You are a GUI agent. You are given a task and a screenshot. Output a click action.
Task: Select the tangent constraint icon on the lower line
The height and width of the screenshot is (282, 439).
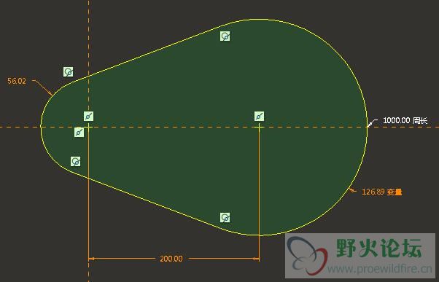coord(225,217)
